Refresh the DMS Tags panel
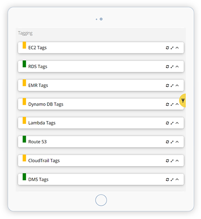 click(x=167, y=180)
